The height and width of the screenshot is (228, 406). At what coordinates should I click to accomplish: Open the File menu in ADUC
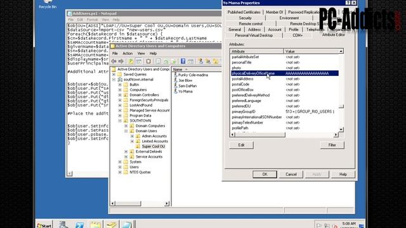[x=115, y=53]
